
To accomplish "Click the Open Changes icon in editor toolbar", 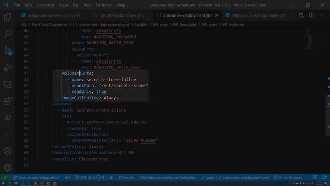I will pos(301,15).
